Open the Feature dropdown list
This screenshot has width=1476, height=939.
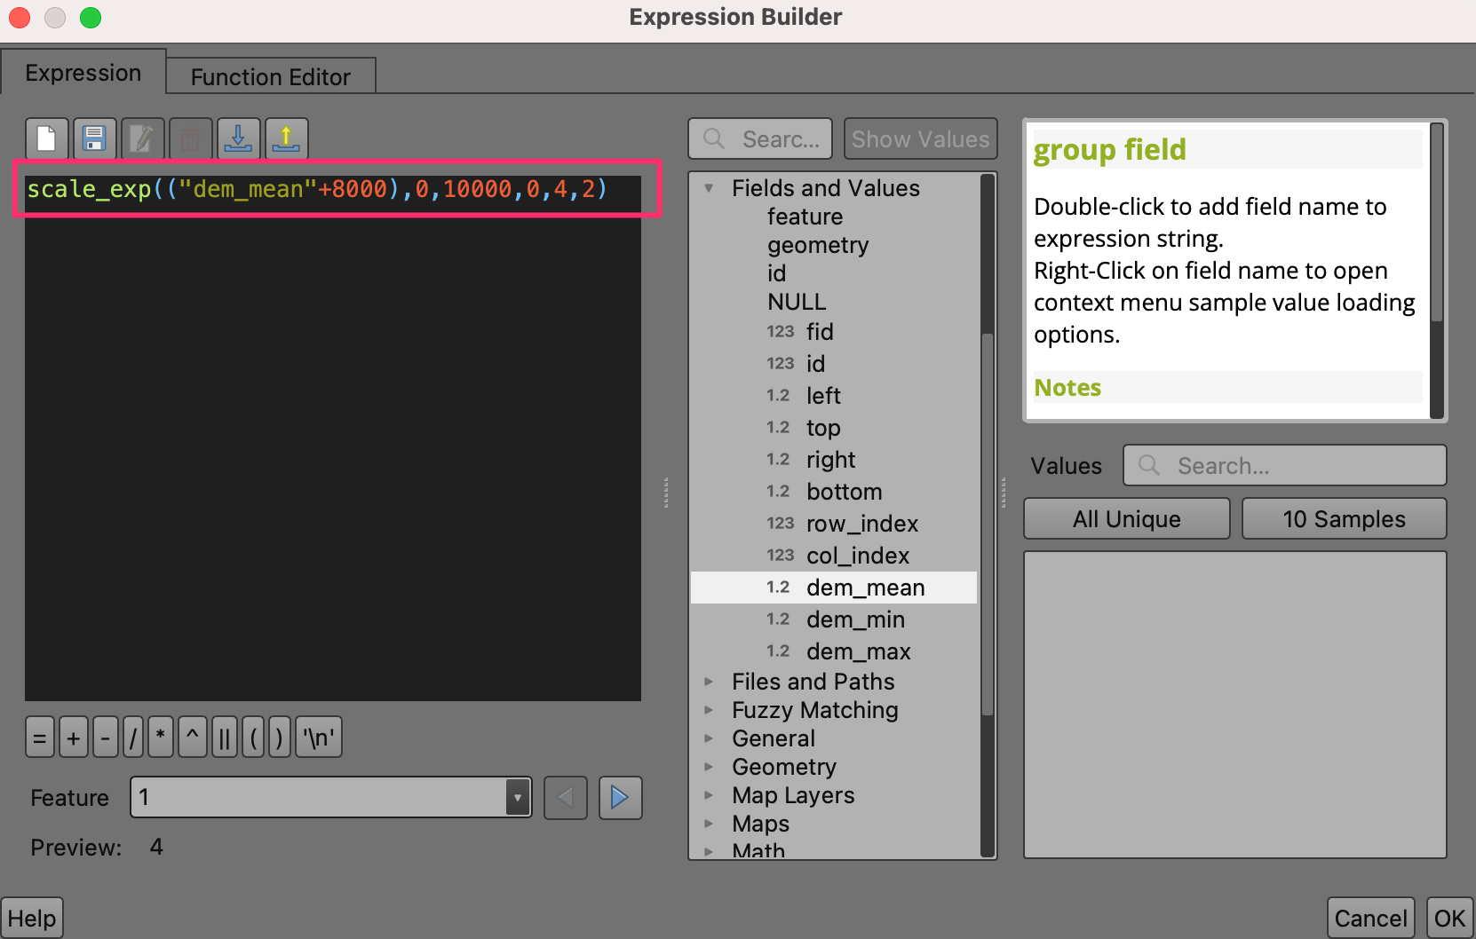(x=517, y=798)
